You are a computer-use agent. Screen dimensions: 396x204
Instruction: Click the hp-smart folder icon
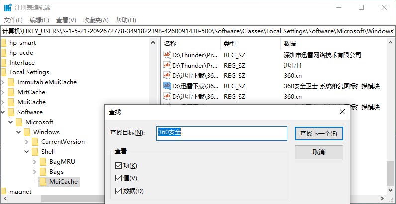(x=3, y=43)
